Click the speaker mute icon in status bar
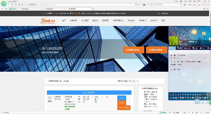This screenshot has width=211, height=114. click(x=201, y=113)
